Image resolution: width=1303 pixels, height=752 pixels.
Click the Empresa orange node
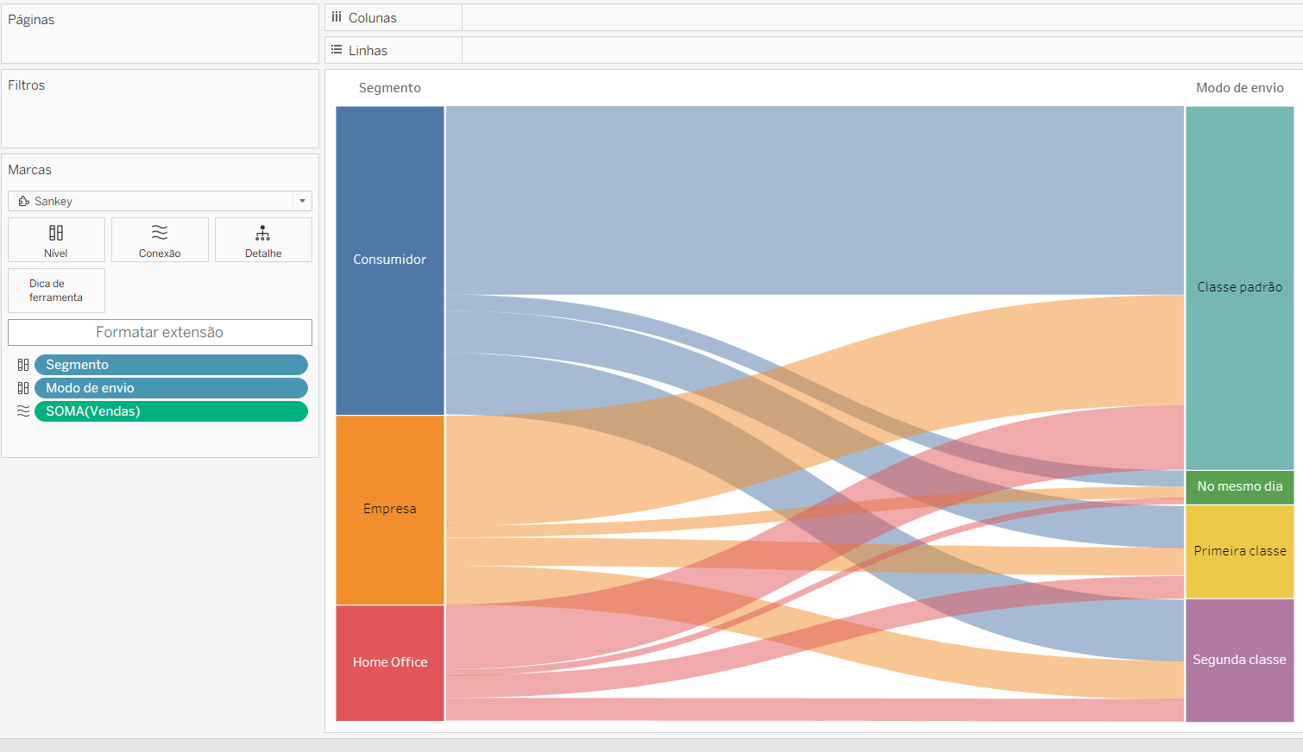[390, 510]
